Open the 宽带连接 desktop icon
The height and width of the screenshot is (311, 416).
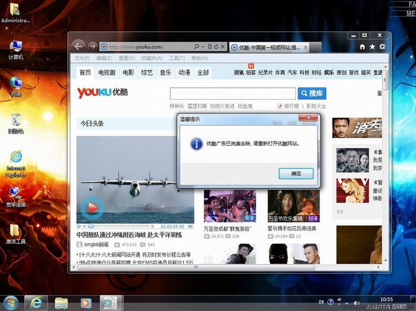coord(16,197)
